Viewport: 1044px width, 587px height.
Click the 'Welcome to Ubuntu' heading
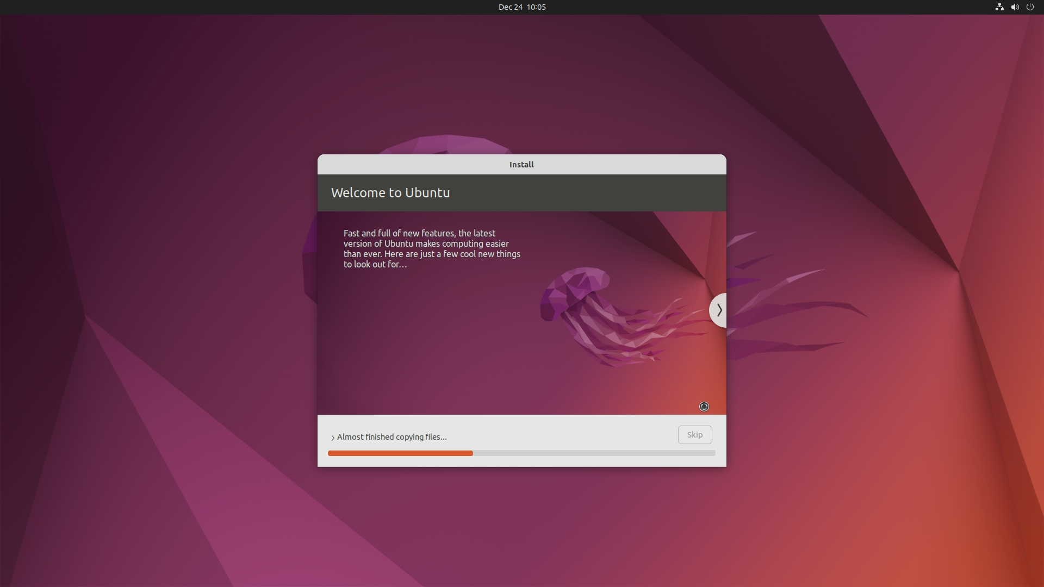[x=390, y=193]
